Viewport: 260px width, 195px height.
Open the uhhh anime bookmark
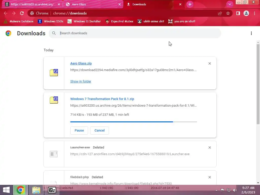pyautogui.click(x=151, y=21)
